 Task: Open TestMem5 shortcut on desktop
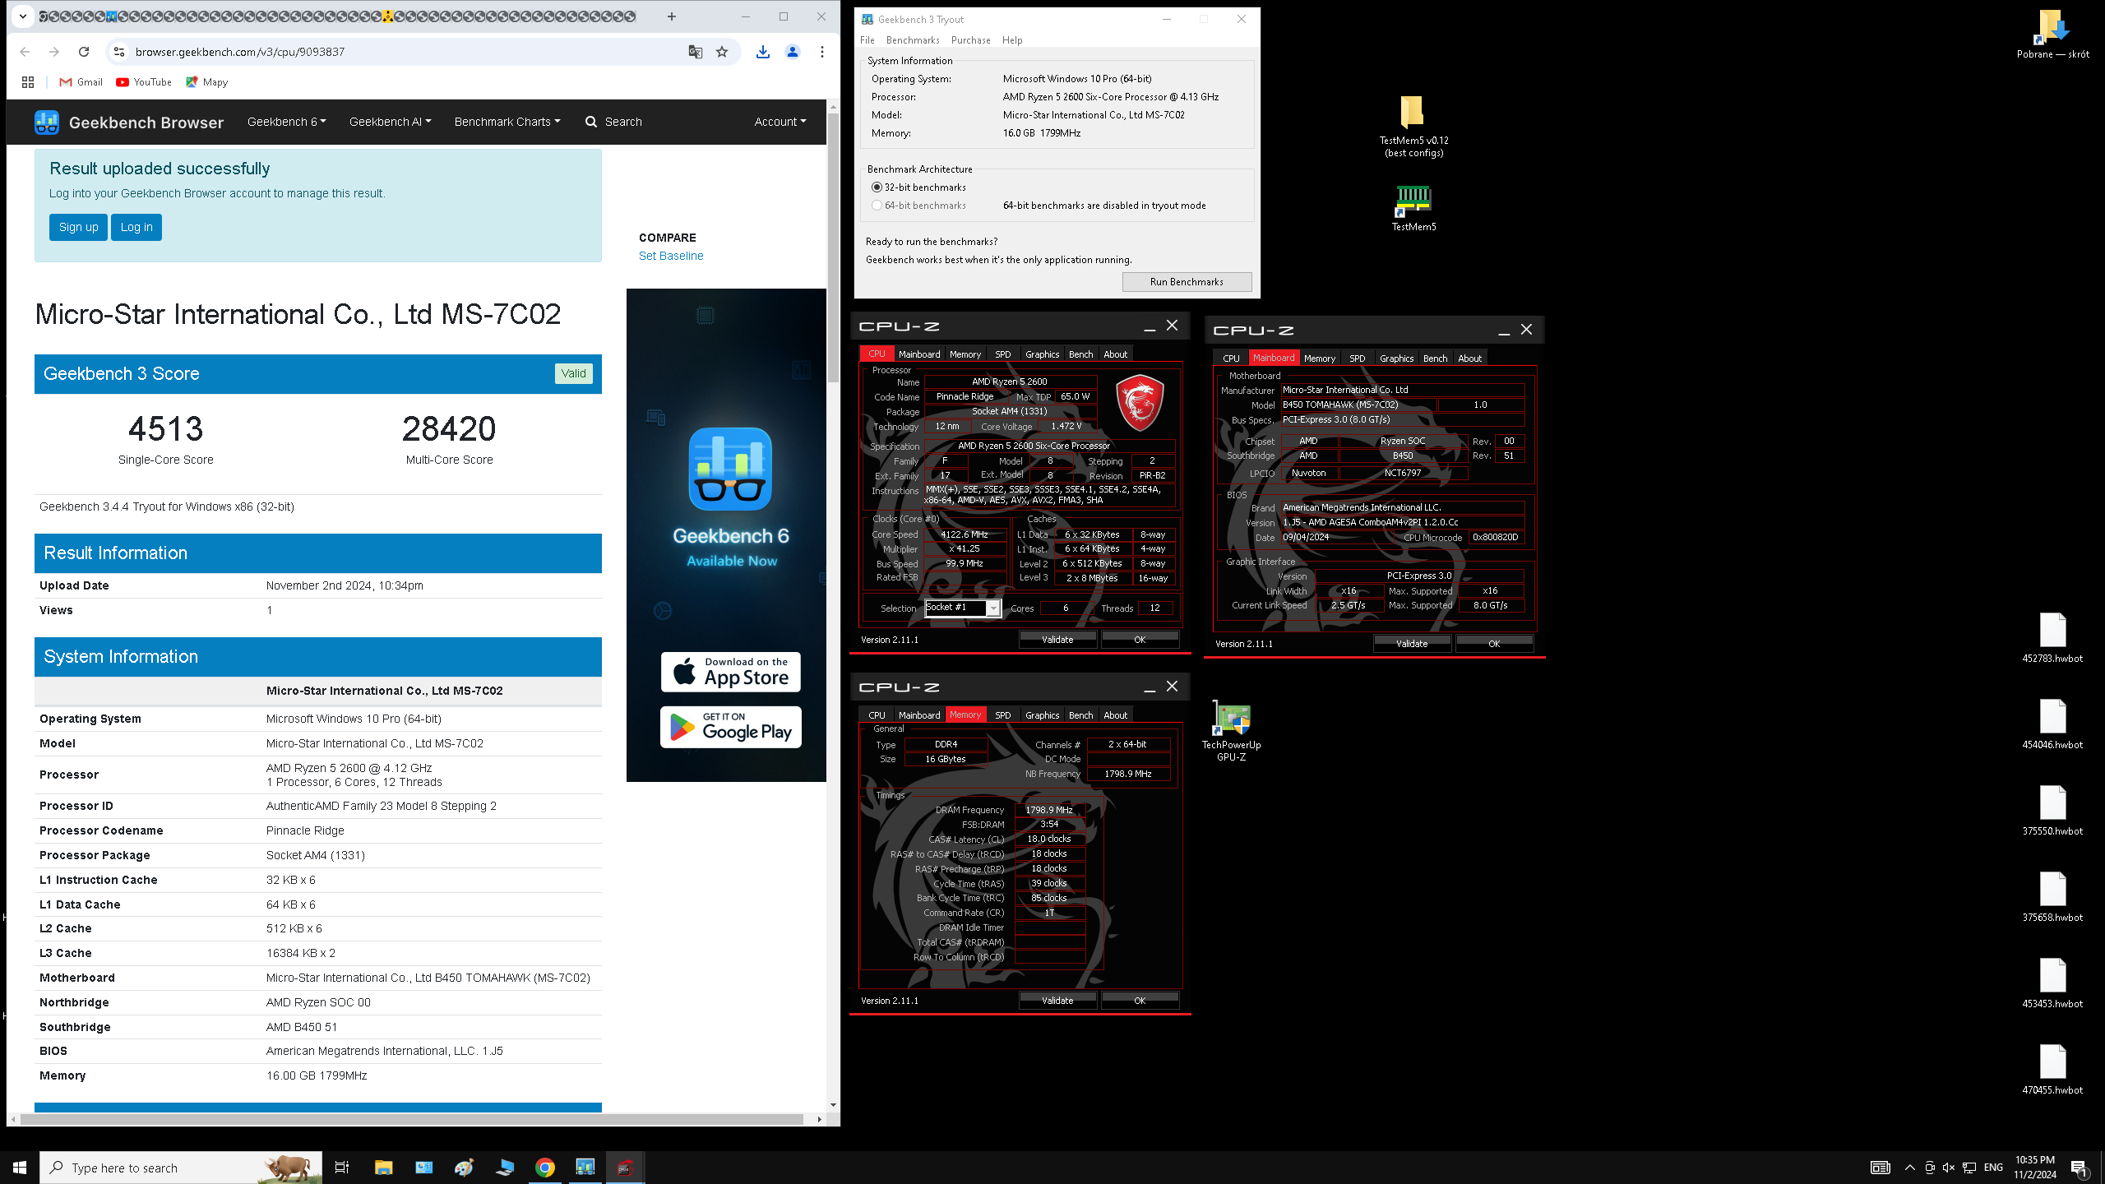click(x=1413, y=208)
